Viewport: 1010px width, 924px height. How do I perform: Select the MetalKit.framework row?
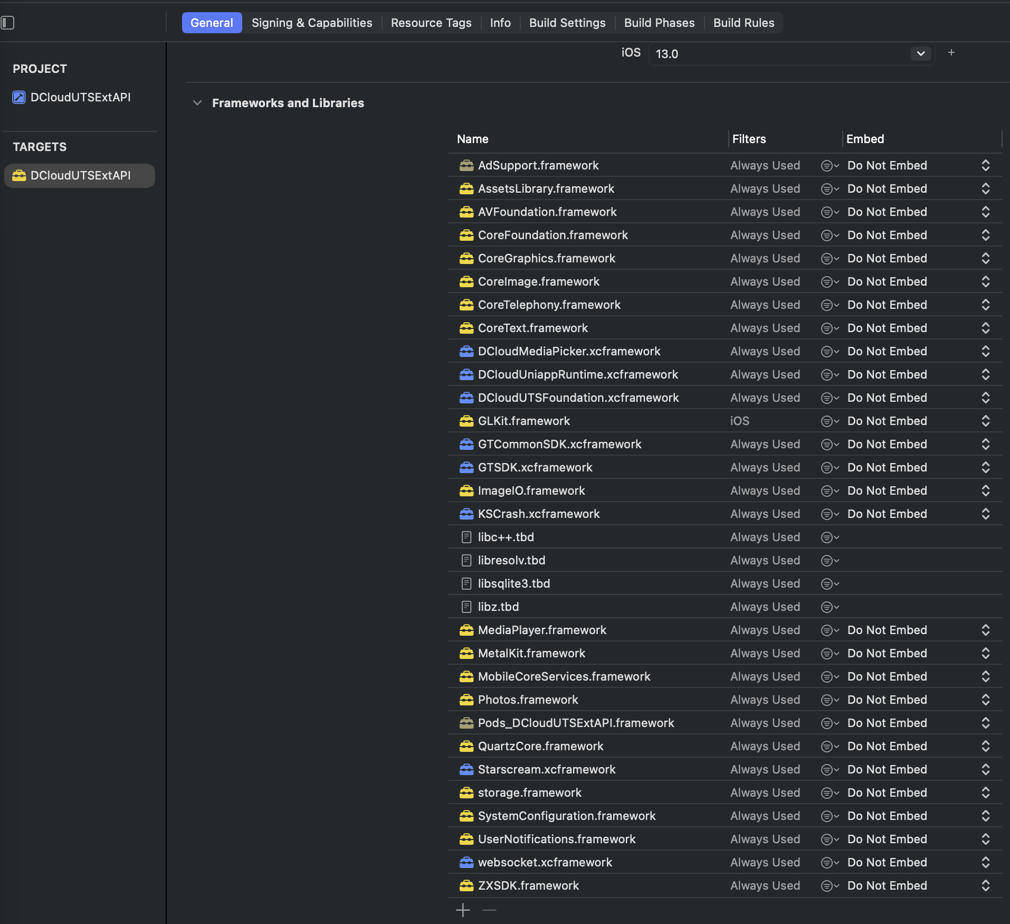726,653
